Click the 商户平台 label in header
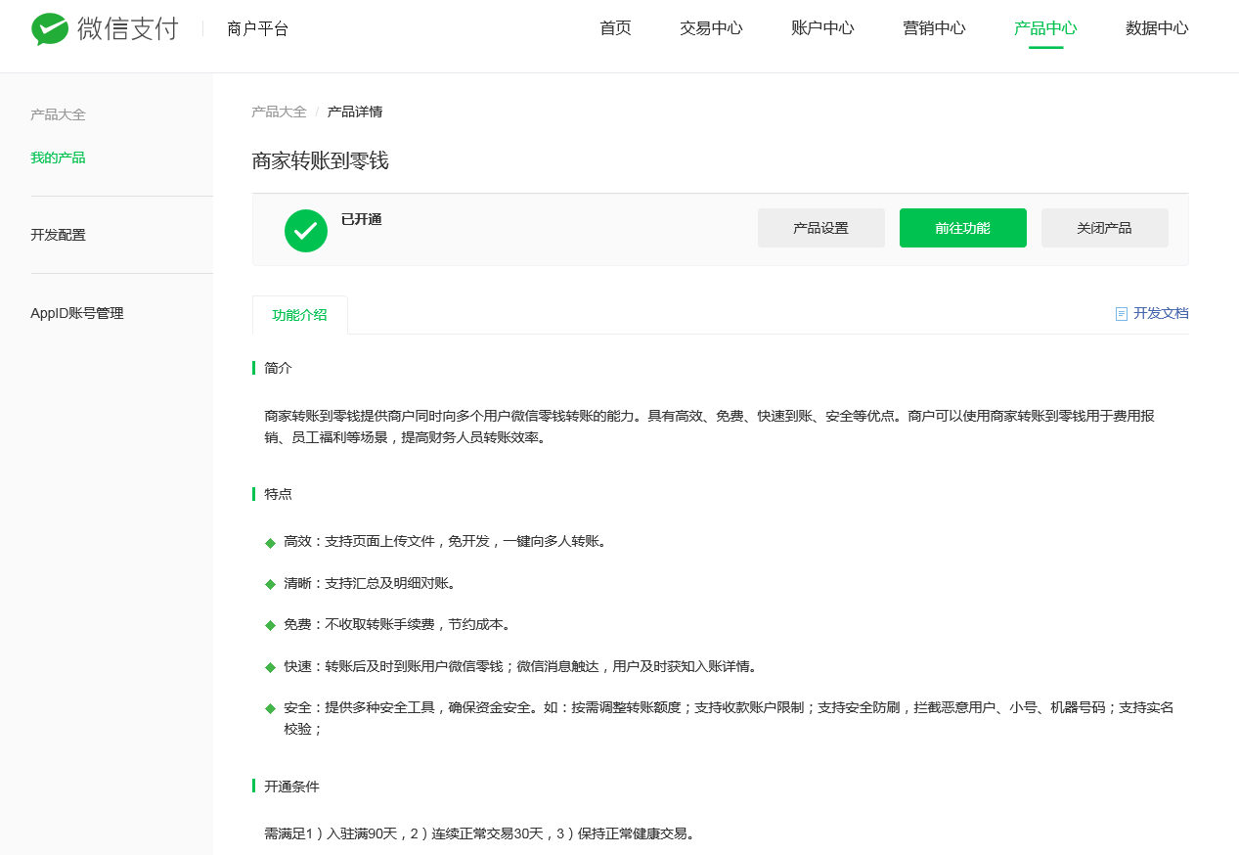Screen dimensions: 1239x855 (257, 28)
